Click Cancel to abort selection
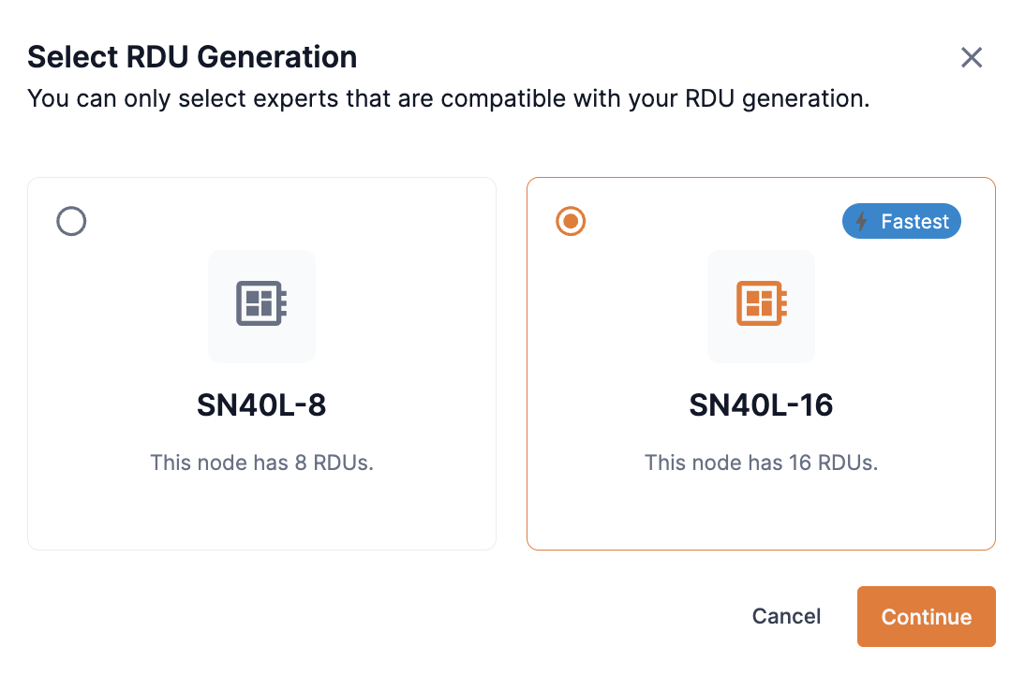This screenshot has height=676, width=1025. tap(786, 616)
